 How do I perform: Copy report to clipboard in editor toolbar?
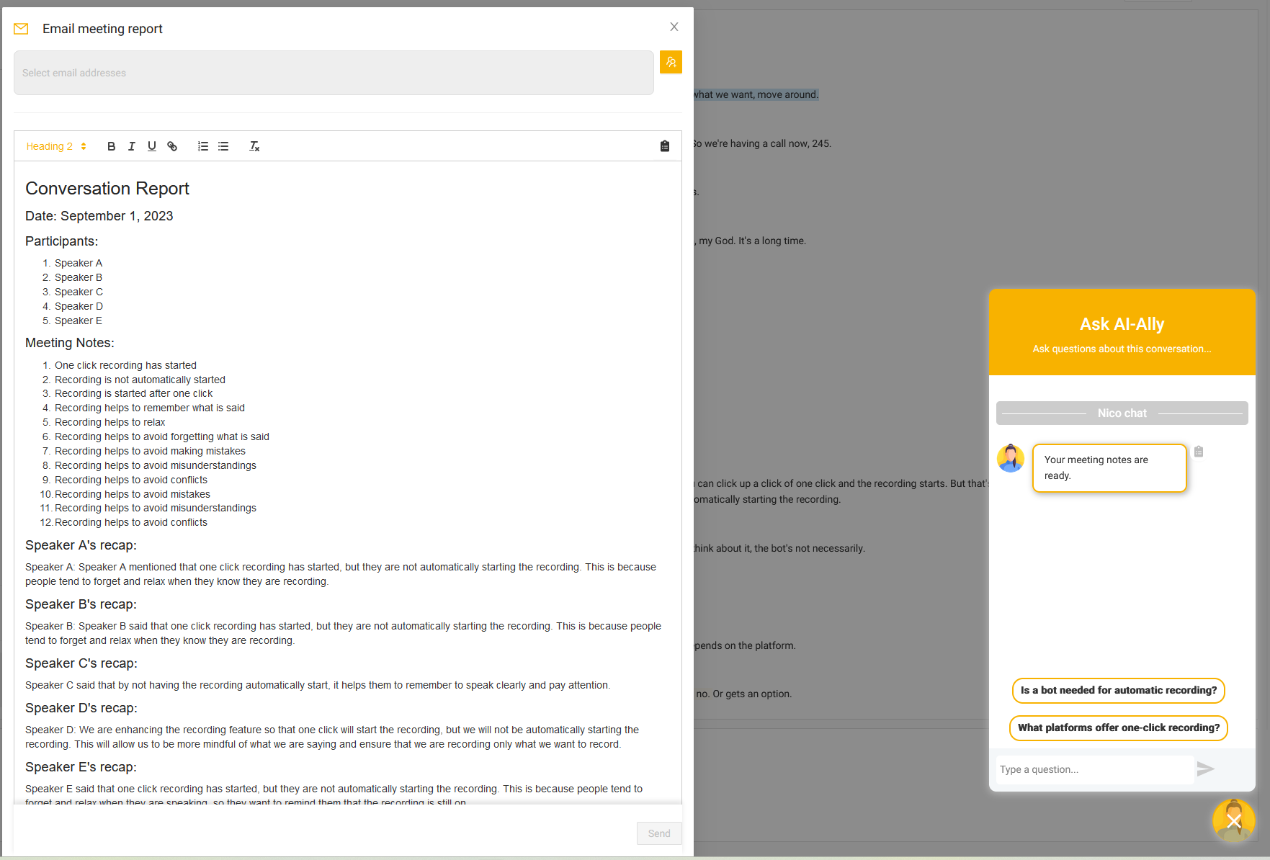point(665,146)
